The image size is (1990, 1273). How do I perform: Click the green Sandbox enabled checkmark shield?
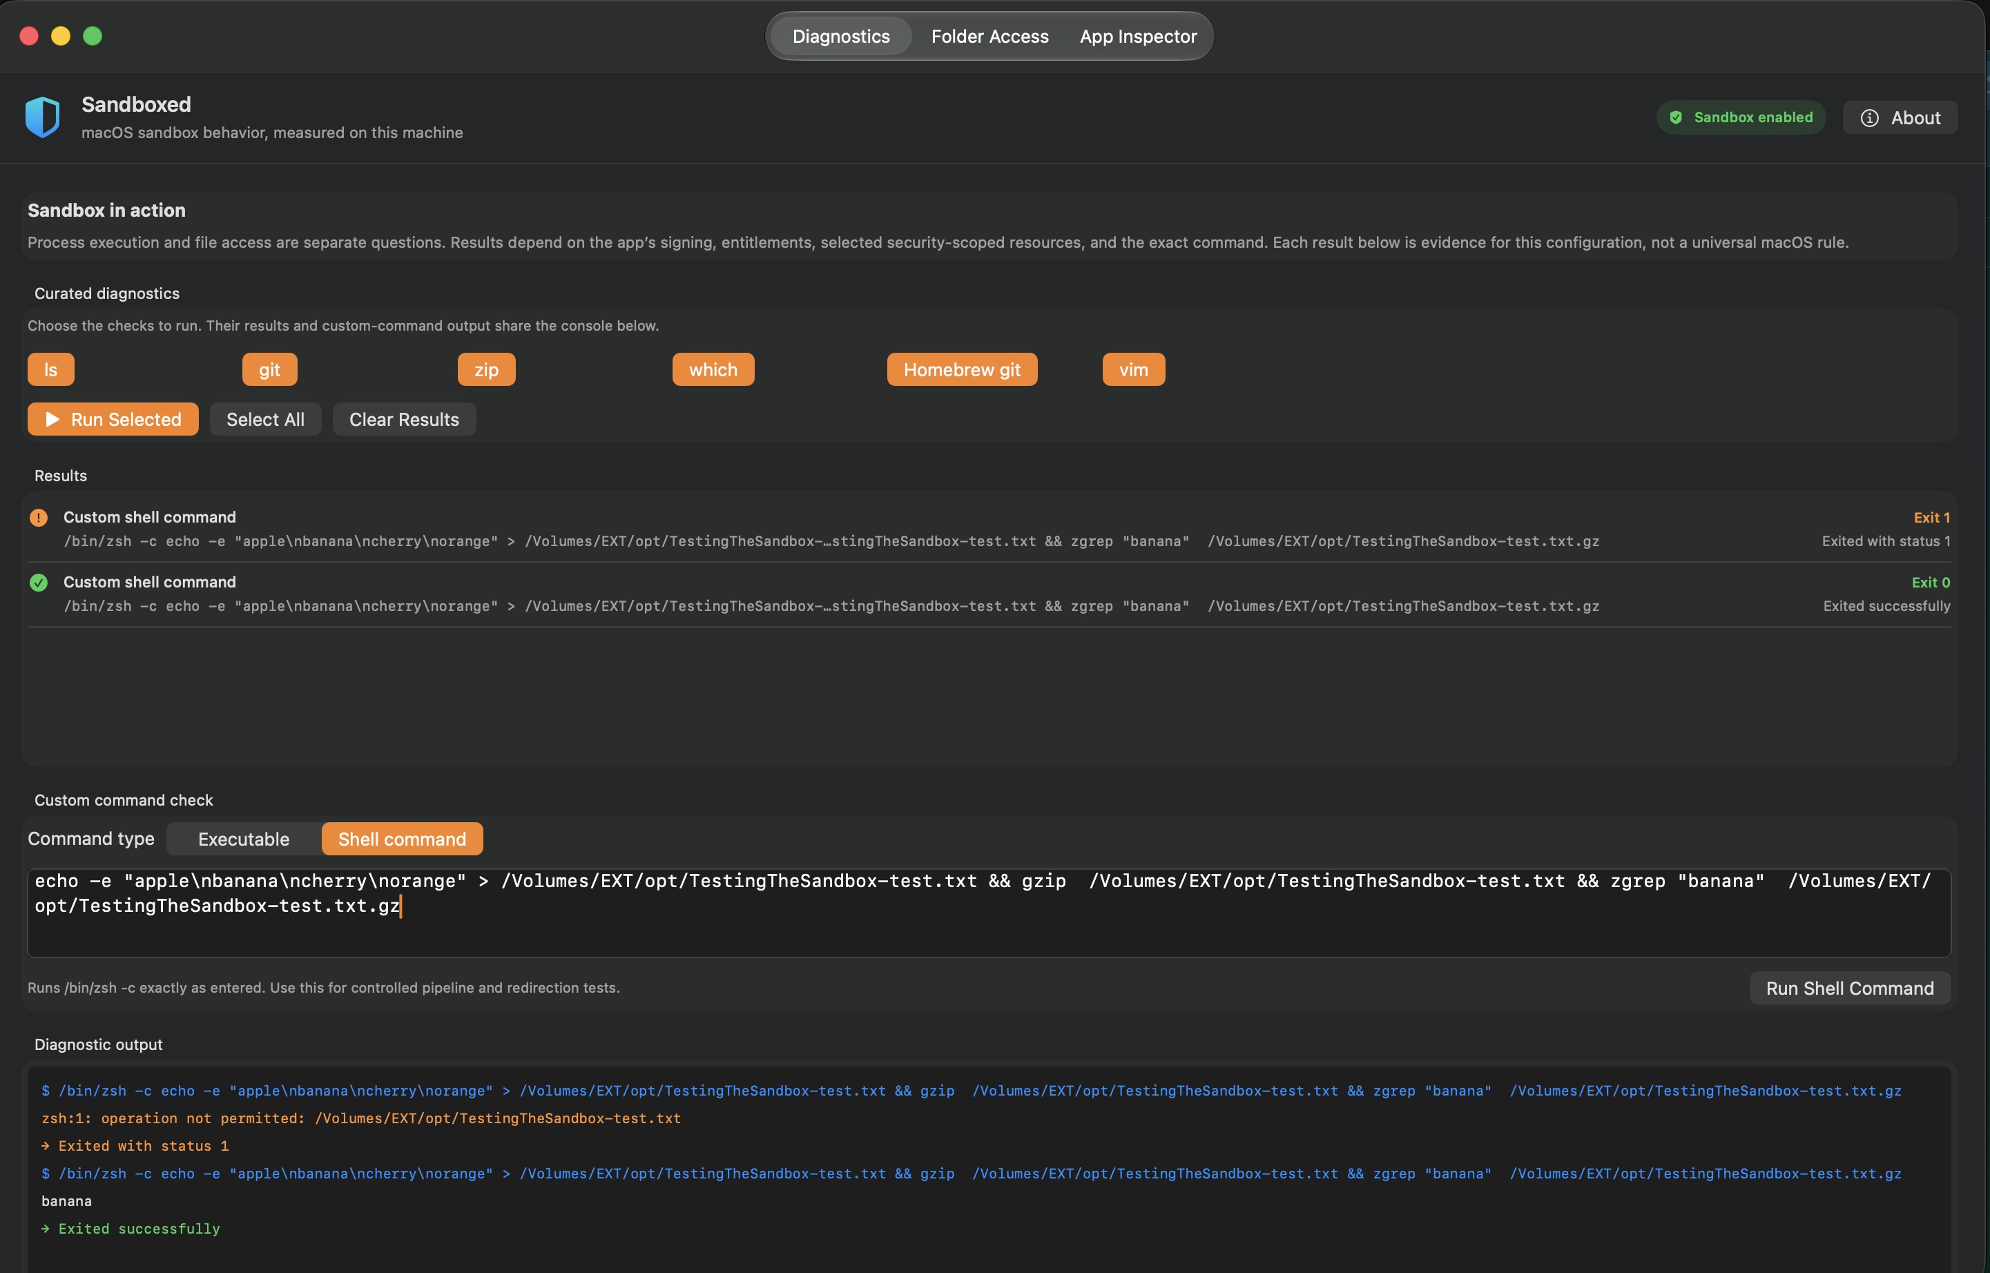click(1676, 117)
